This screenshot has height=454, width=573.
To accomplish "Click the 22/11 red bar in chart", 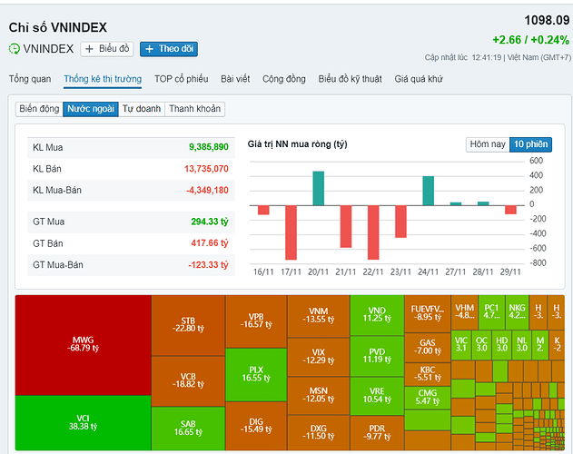I will (x=373, y=232).
